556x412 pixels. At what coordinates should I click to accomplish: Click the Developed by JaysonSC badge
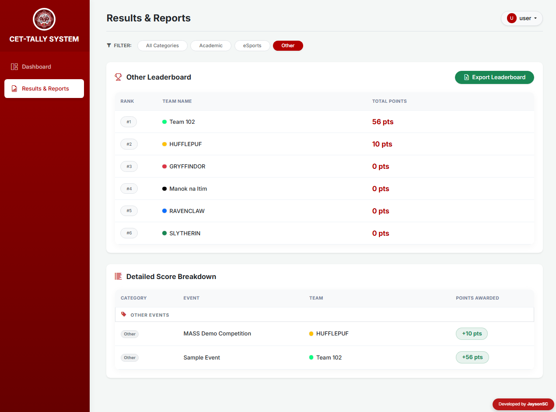point(523,404)
